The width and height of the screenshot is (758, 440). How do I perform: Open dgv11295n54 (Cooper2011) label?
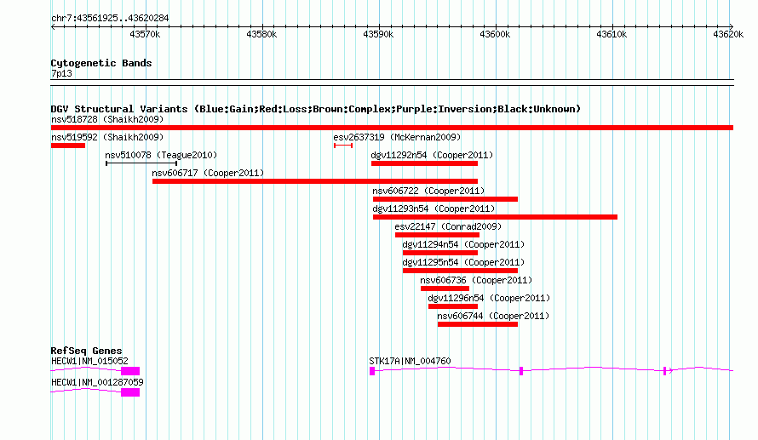[463, 262]
